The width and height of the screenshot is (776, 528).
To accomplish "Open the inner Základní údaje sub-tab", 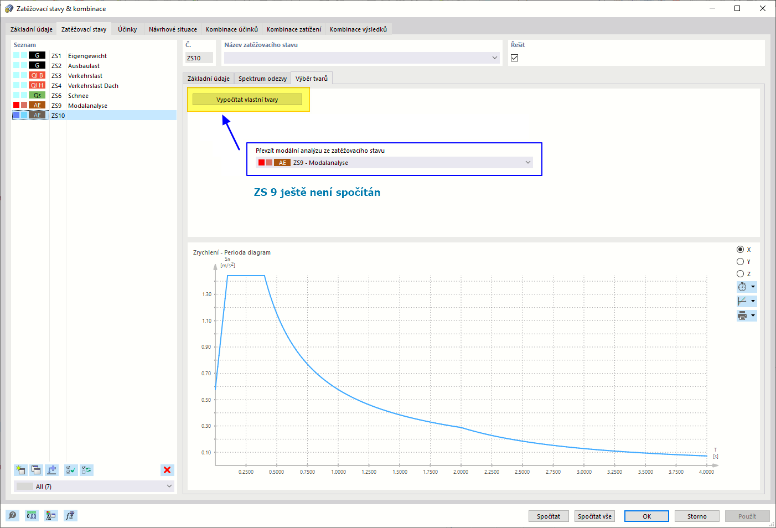I will [209, 79].
